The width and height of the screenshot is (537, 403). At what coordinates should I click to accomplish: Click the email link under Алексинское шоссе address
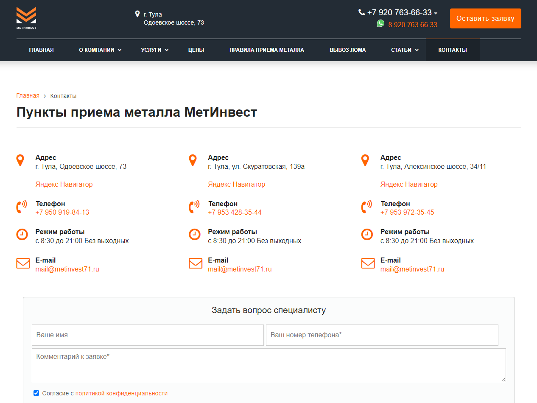(412, 269)
